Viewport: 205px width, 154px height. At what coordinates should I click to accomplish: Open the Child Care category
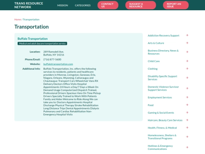click(x=154, y=61)
